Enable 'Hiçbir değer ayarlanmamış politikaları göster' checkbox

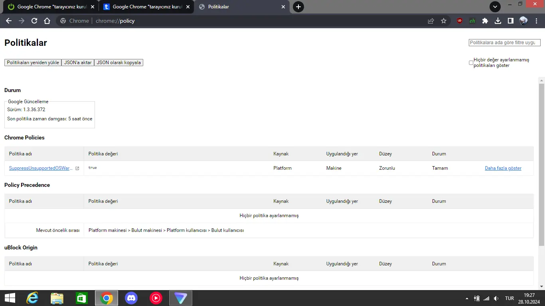471,63
